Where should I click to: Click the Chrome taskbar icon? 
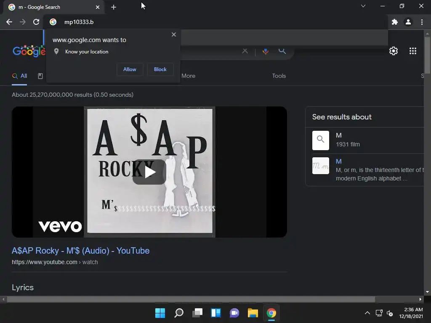click(x=271, y=313)
